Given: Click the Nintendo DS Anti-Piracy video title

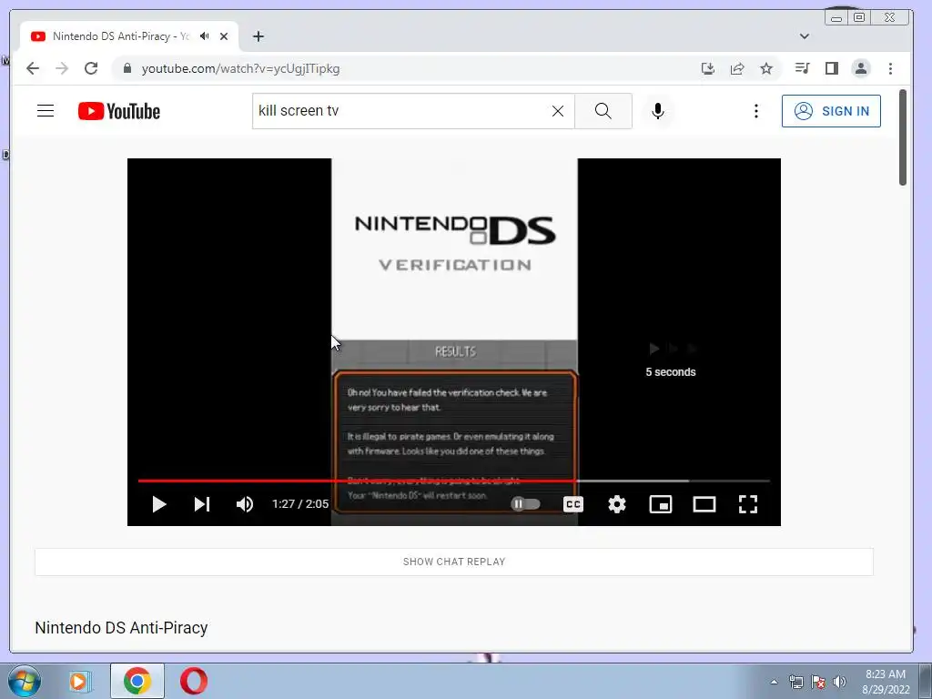Looking at the screenshot, I should pyautogui.click(x=121, y=628).
